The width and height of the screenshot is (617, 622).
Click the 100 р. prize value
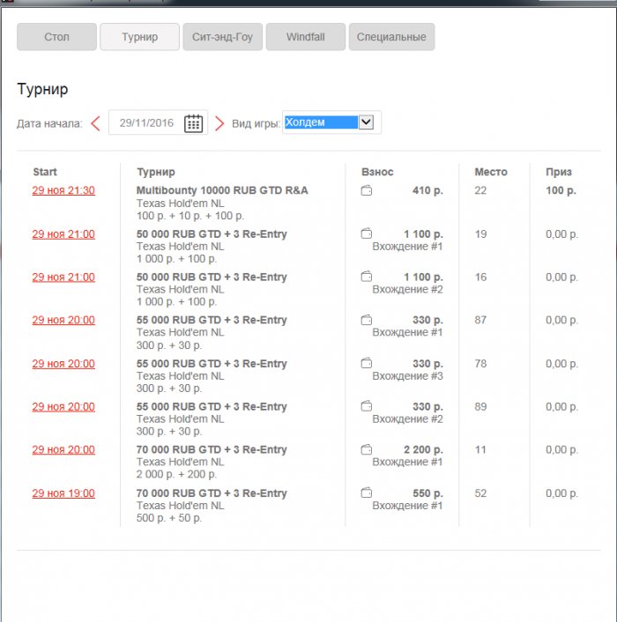pyautogui.click(x=561, y=190)
